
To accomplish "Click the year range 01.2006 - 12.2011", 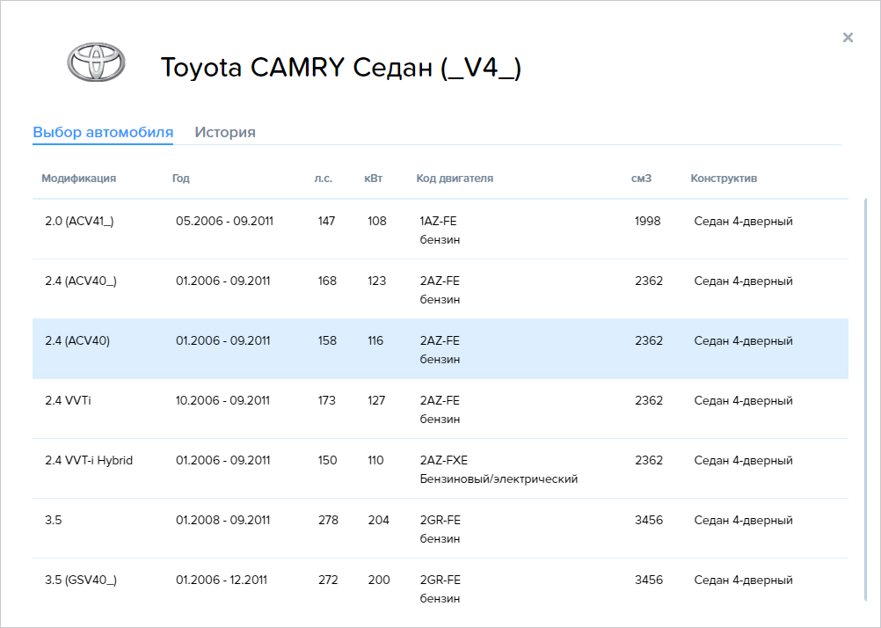I will [222, 580].
